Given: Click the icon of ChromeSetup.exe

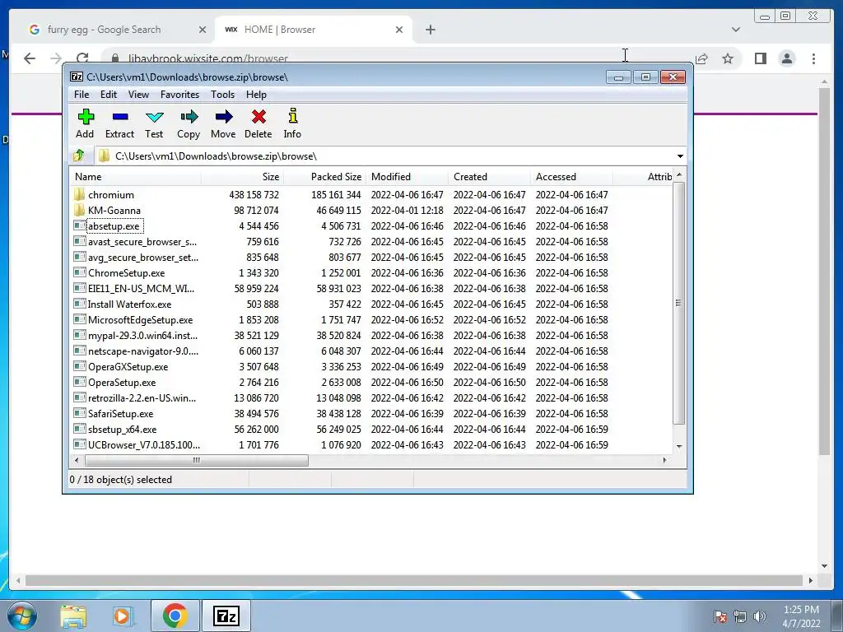Looking at the screenshot, I should (80, 272).
